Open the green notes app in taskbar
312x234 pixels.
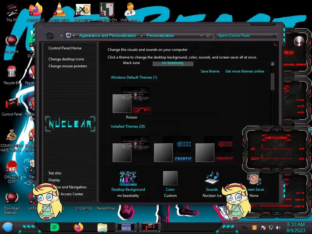[55, 227]
